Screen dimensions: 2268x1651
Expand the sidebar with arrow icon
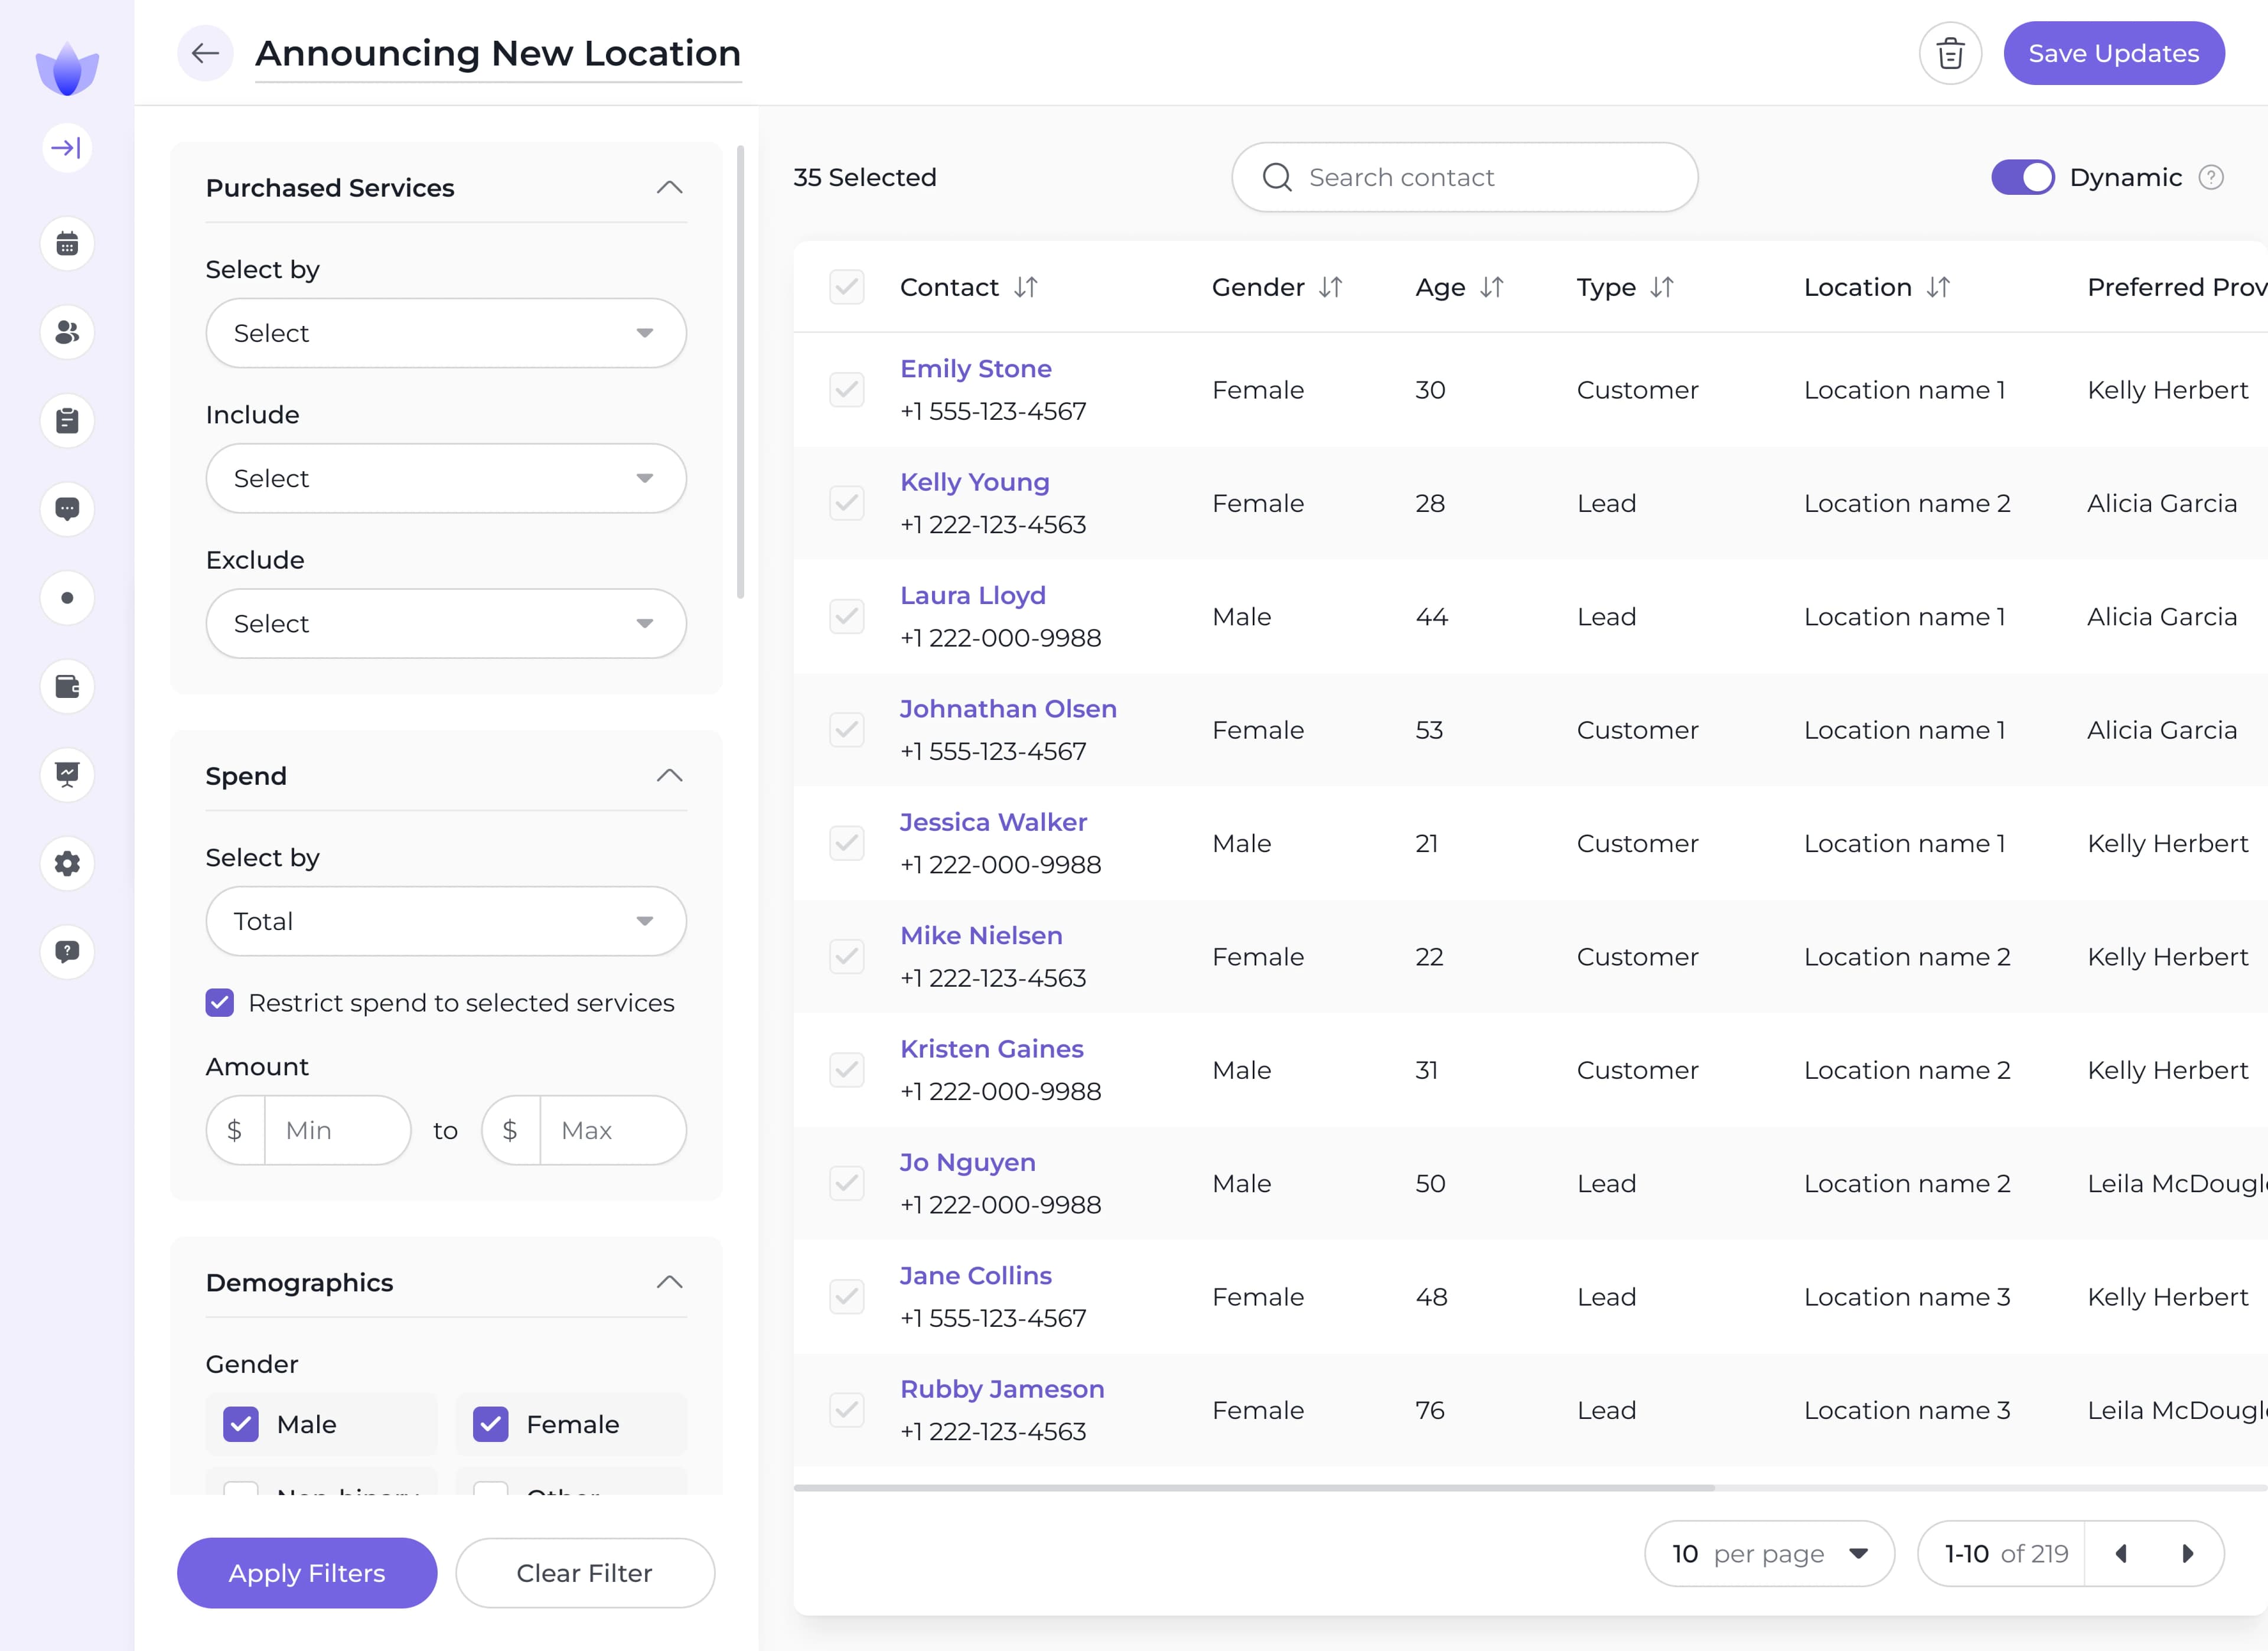(x=67, y=148)
